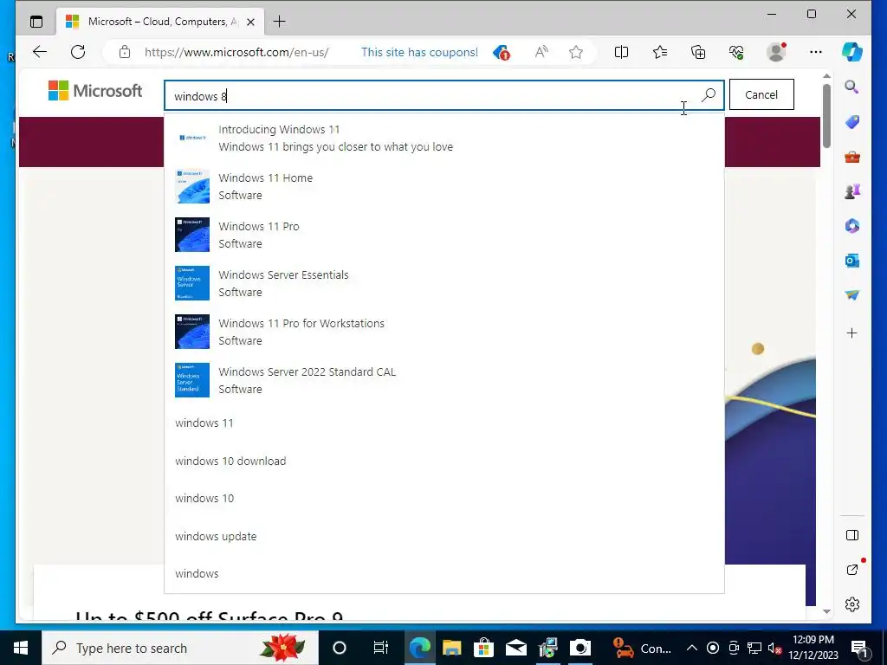Click the muted volume tray icon

774,648
